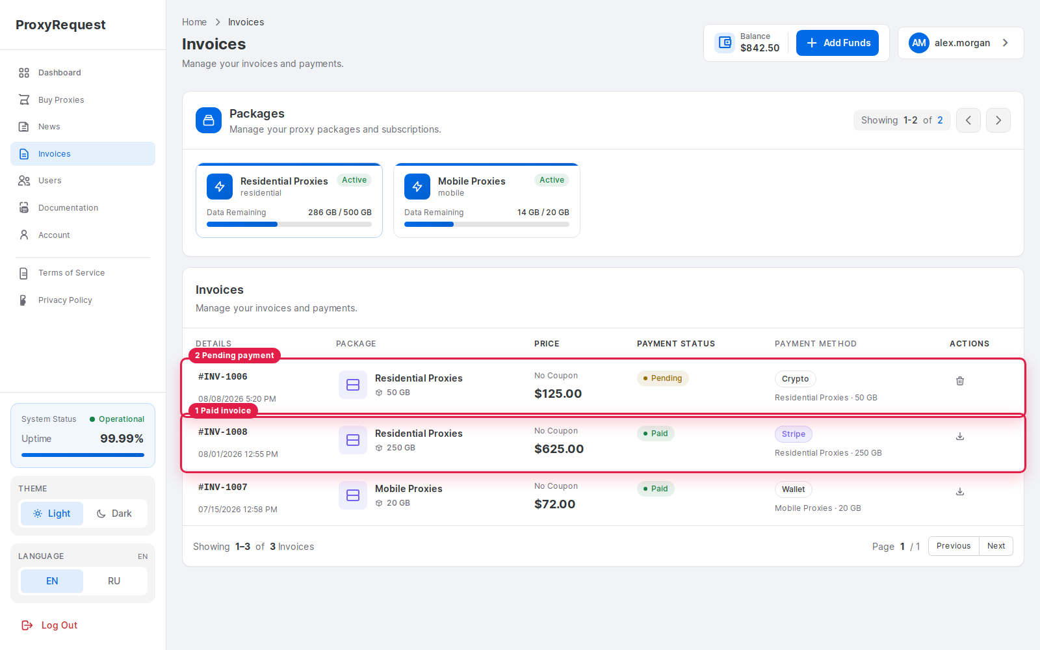The width and height of the screenshot is (1040, 650).
Task: Click the Mobile Proxies package lightning icon
Action: (417, 187)
